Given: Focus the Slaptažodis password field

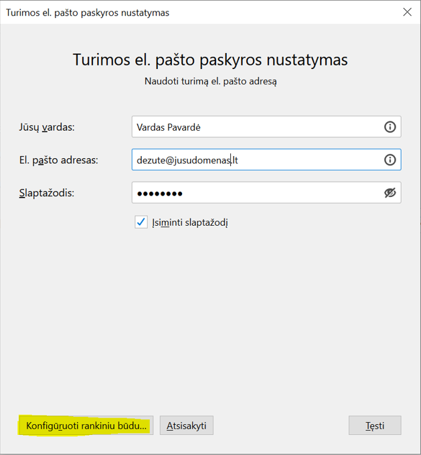Looking at the screenshot, I should coord(266,193).
